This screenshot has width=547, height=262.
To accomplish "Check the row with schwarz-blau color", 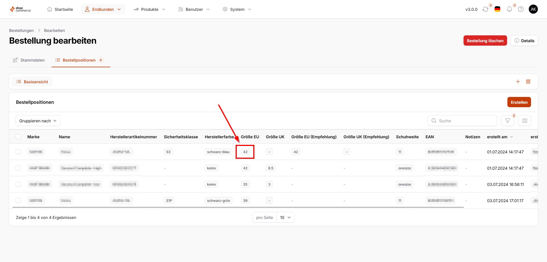I will 18,152.
